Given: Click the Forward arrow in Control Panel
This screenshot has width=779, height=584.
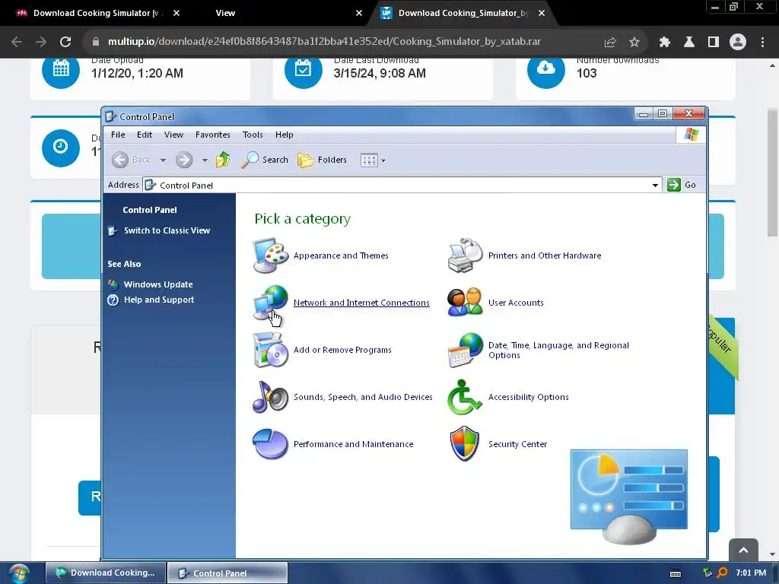Looking at the screenshot, I should pyautogui.click(x=184, y=160).
